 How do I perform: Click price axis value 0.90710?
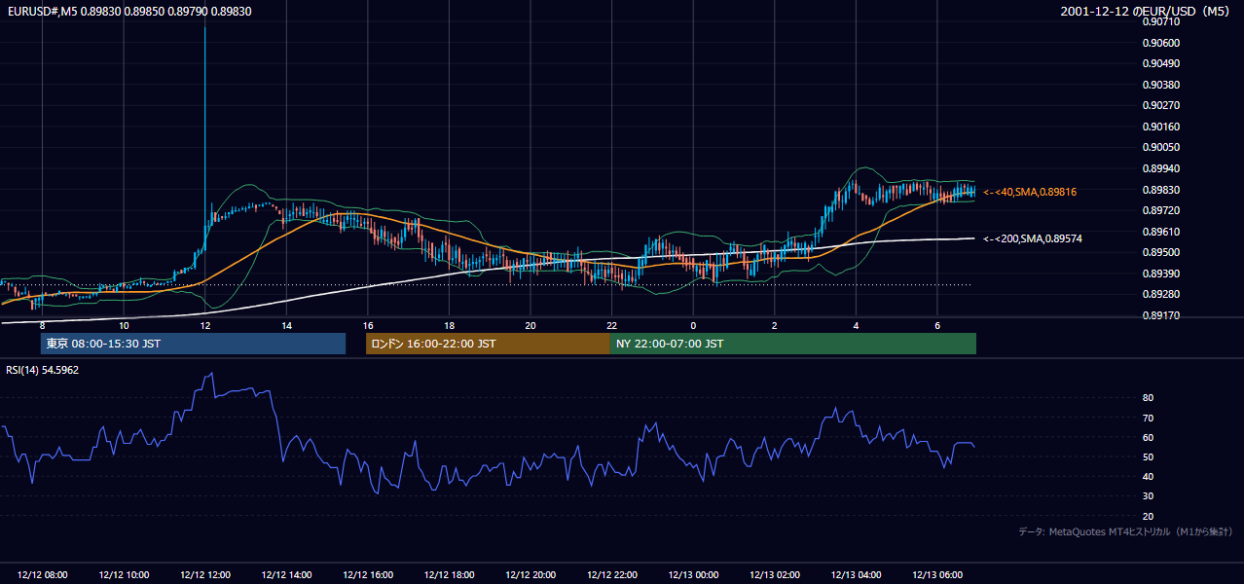point(1161,21)
